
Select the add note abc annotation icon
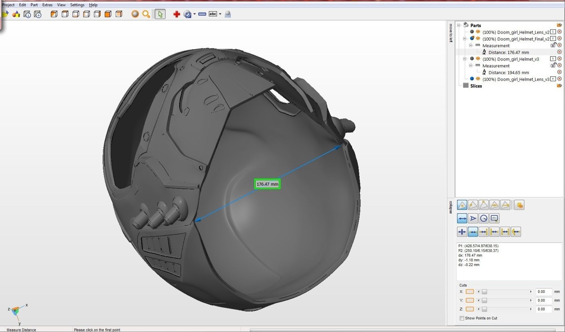click(494, 218)
